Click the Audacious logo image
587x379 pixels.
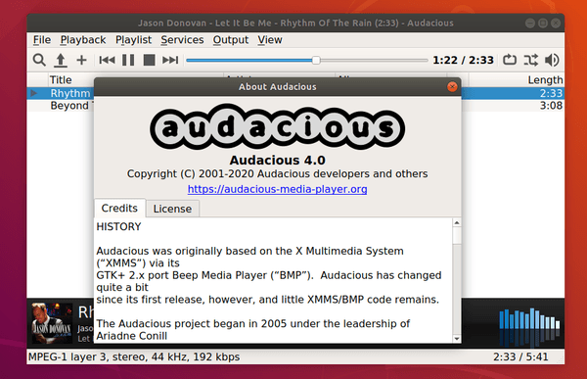278,126
